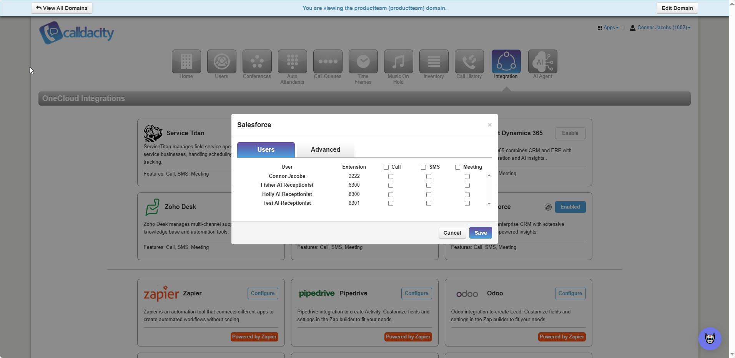The image size is (735, 358).
Task: Check the Call header select-all checkbox
Action: (386, 167)
